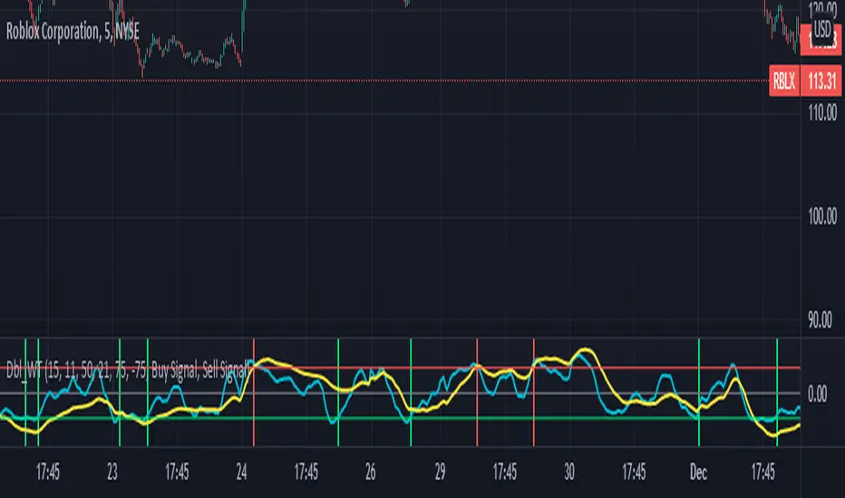
Task: Click the 100.00 price axis label
Action: [822, 216]
